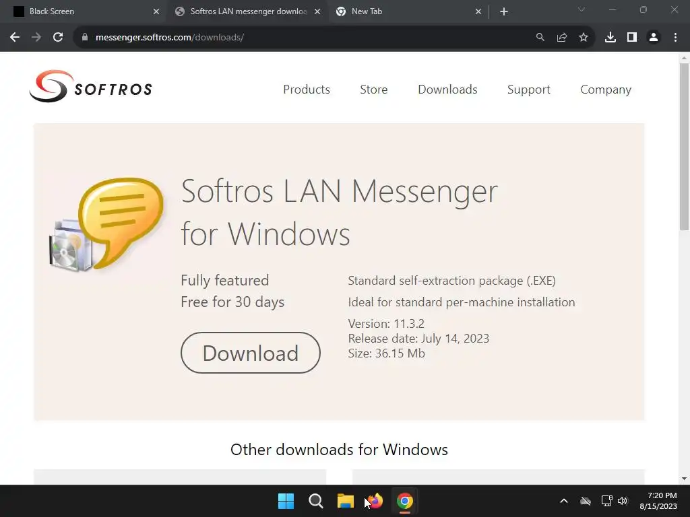
Task: Click the OneDrive cloud tray icon
Action: click(586, 501)
